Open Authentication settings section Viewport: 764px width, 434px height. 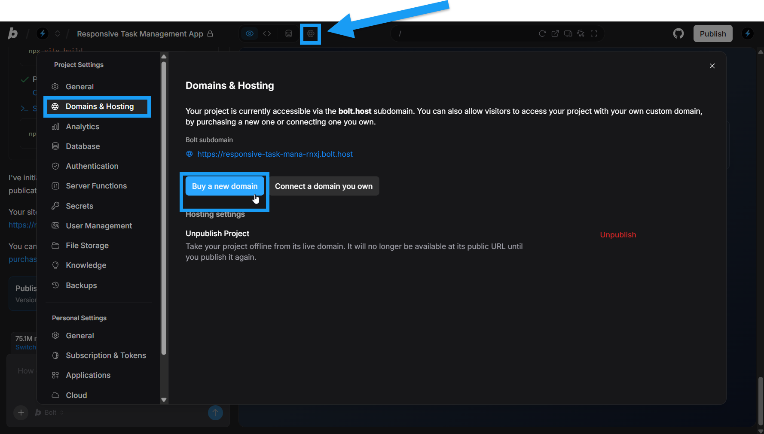point(98,166)
